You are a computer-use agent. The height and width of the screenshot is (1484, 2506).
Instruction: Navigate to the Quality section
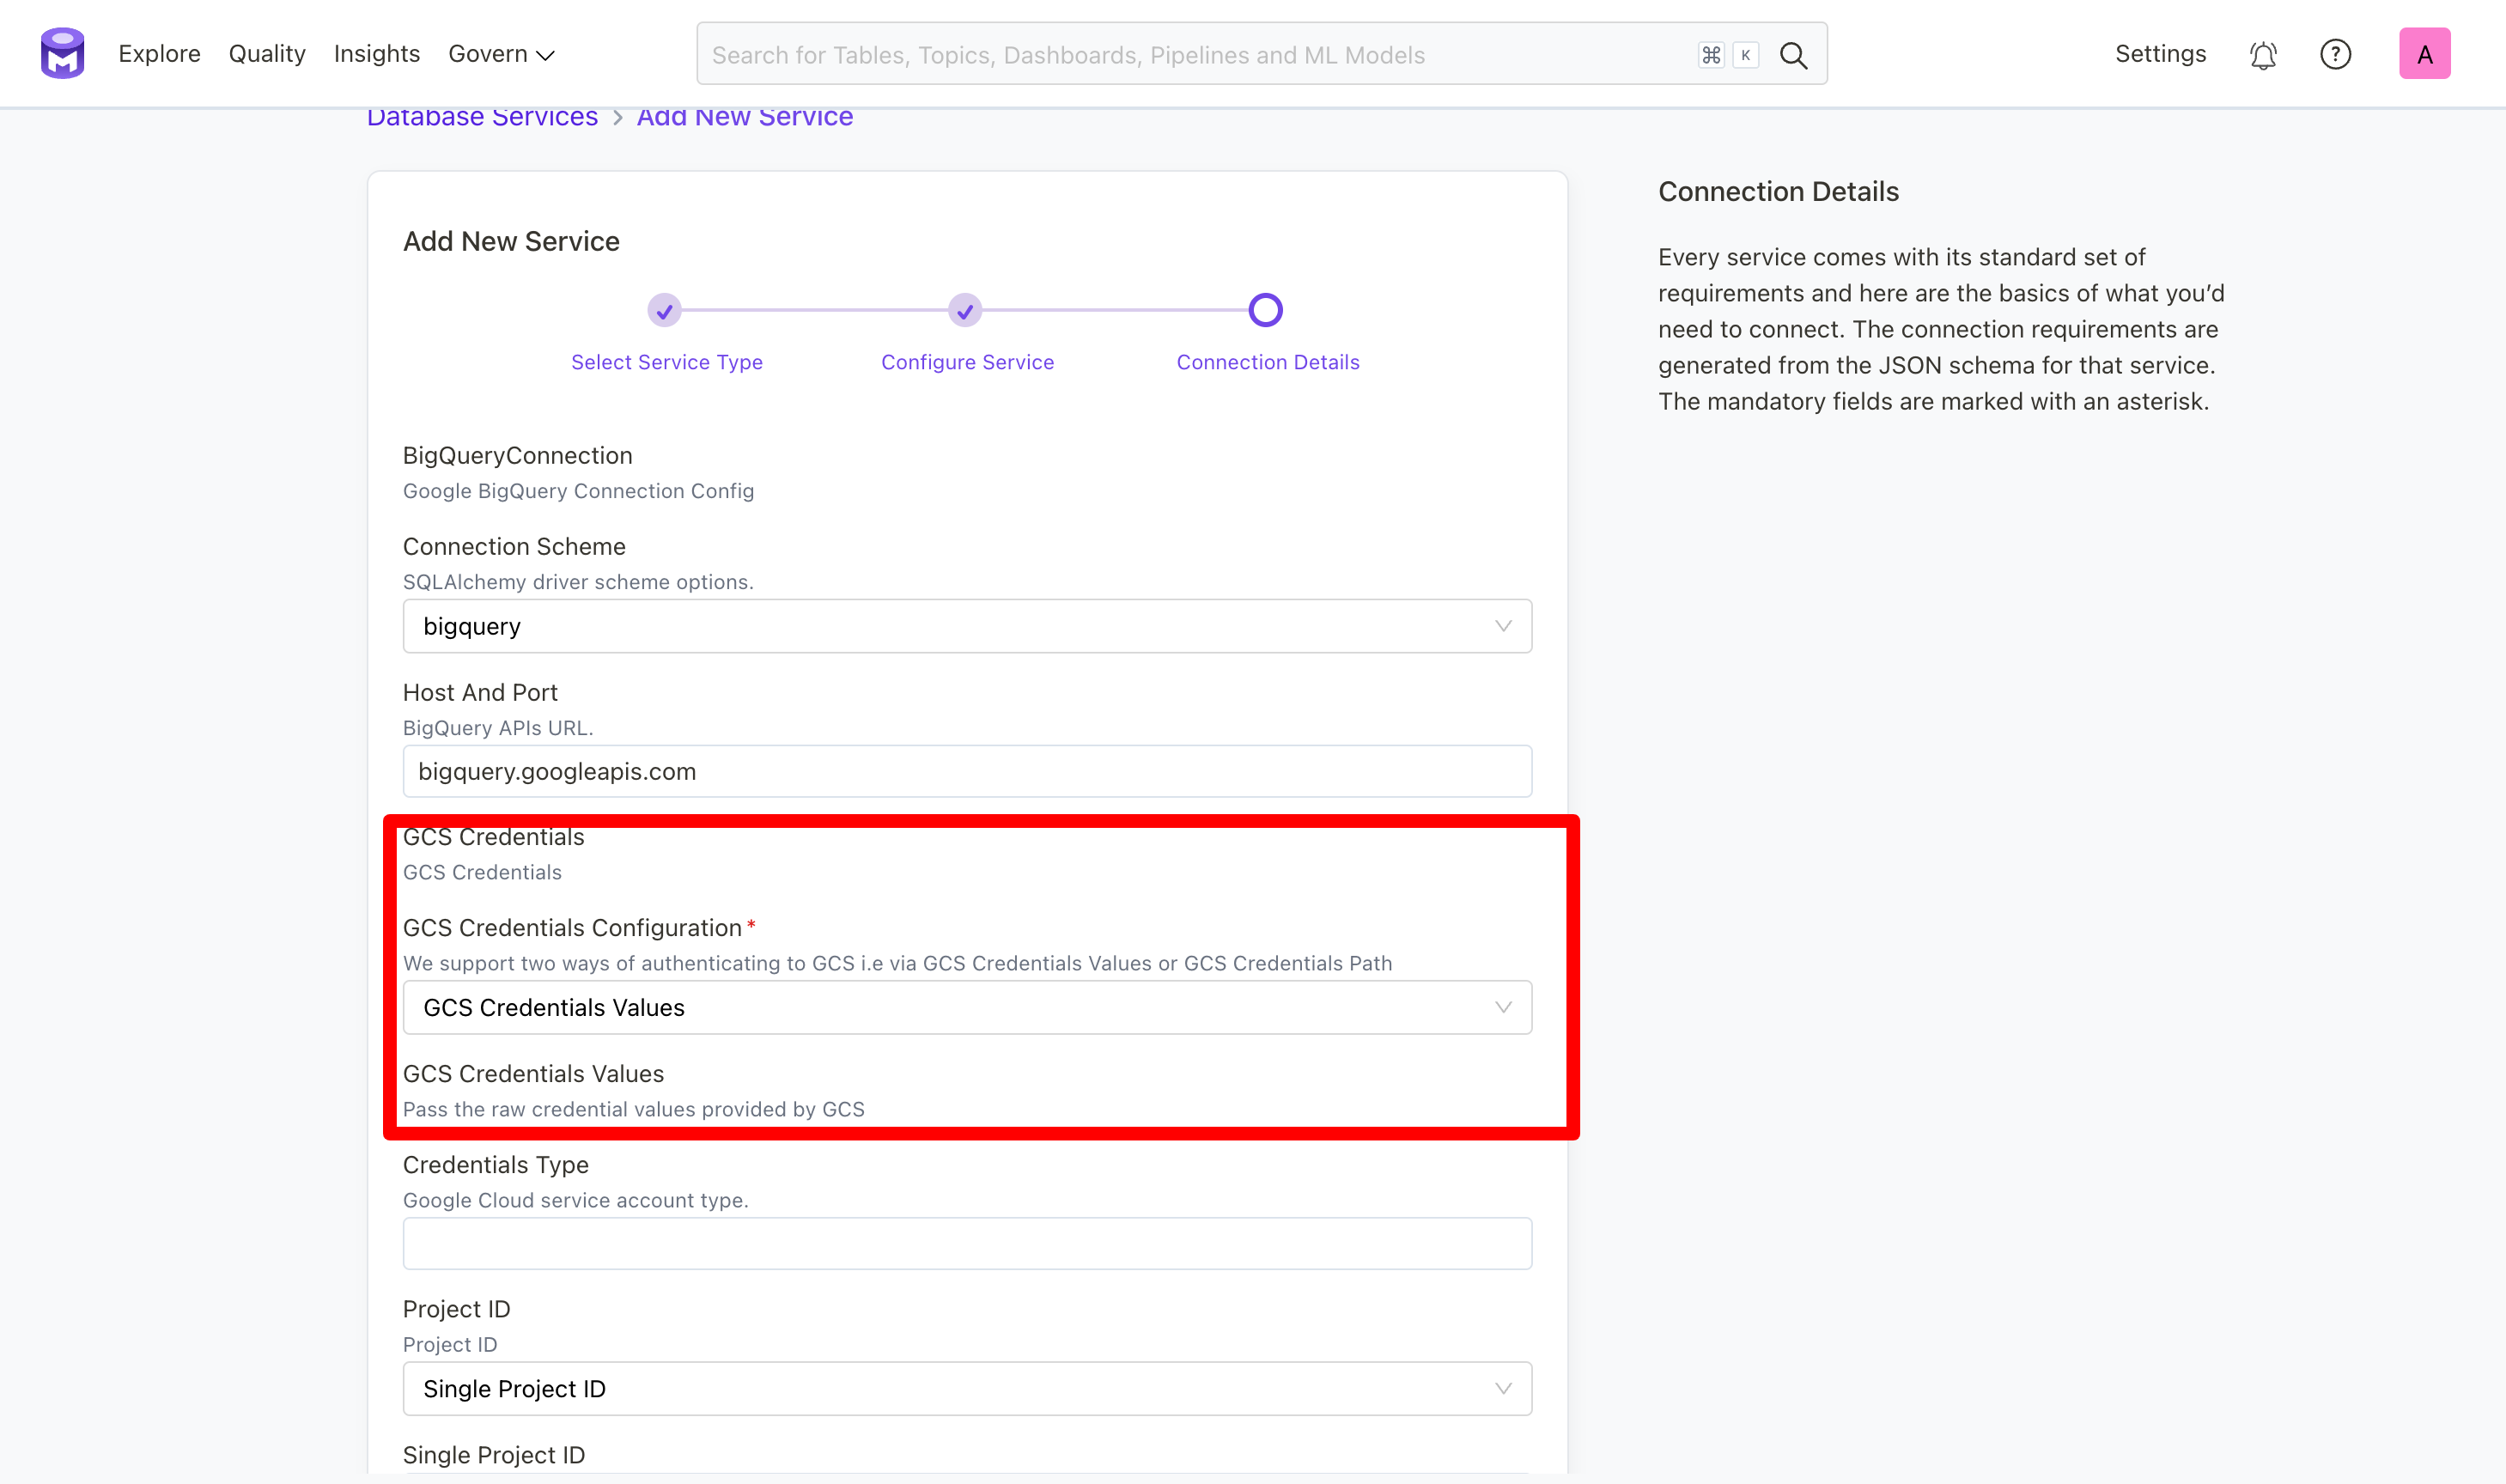coord(266,54)
